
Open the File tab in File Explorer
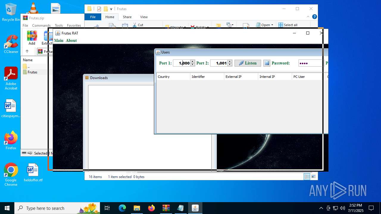pos(93,17)
